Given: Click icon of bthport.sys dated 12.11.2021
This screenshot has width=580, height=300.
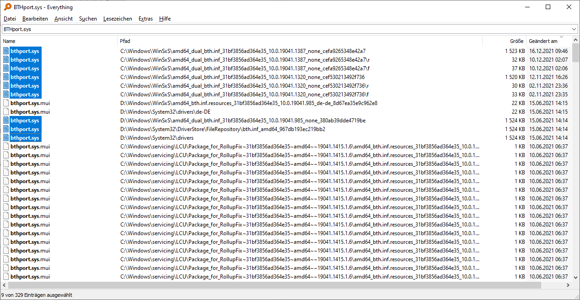Looking at the screenshot, I should (x=6, y=77).
